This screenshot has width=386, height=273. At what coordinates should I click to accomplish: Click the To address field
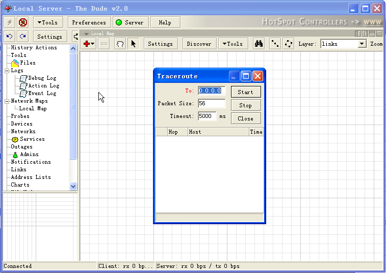click(212, 90)
